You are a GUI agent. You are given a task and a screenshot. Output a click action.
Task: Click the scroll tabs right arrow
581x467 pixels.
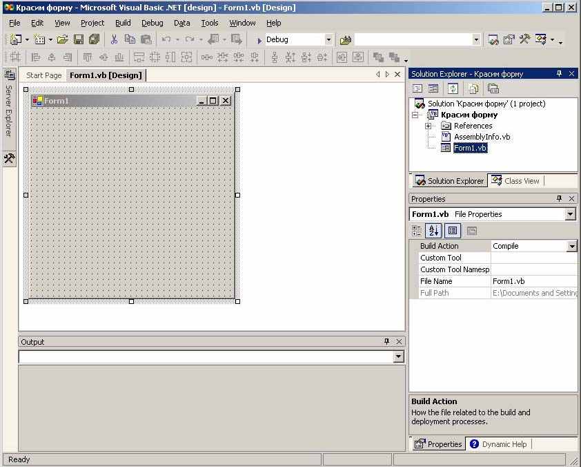[387, 74]
